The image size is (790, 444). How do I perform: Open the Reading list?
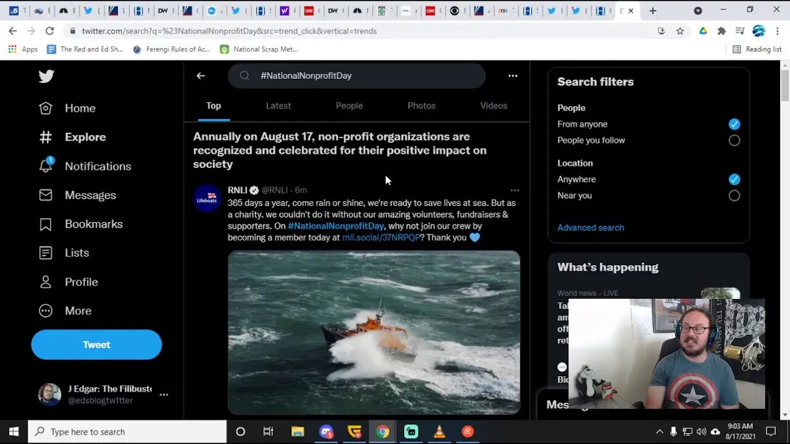tap(757, 49)
